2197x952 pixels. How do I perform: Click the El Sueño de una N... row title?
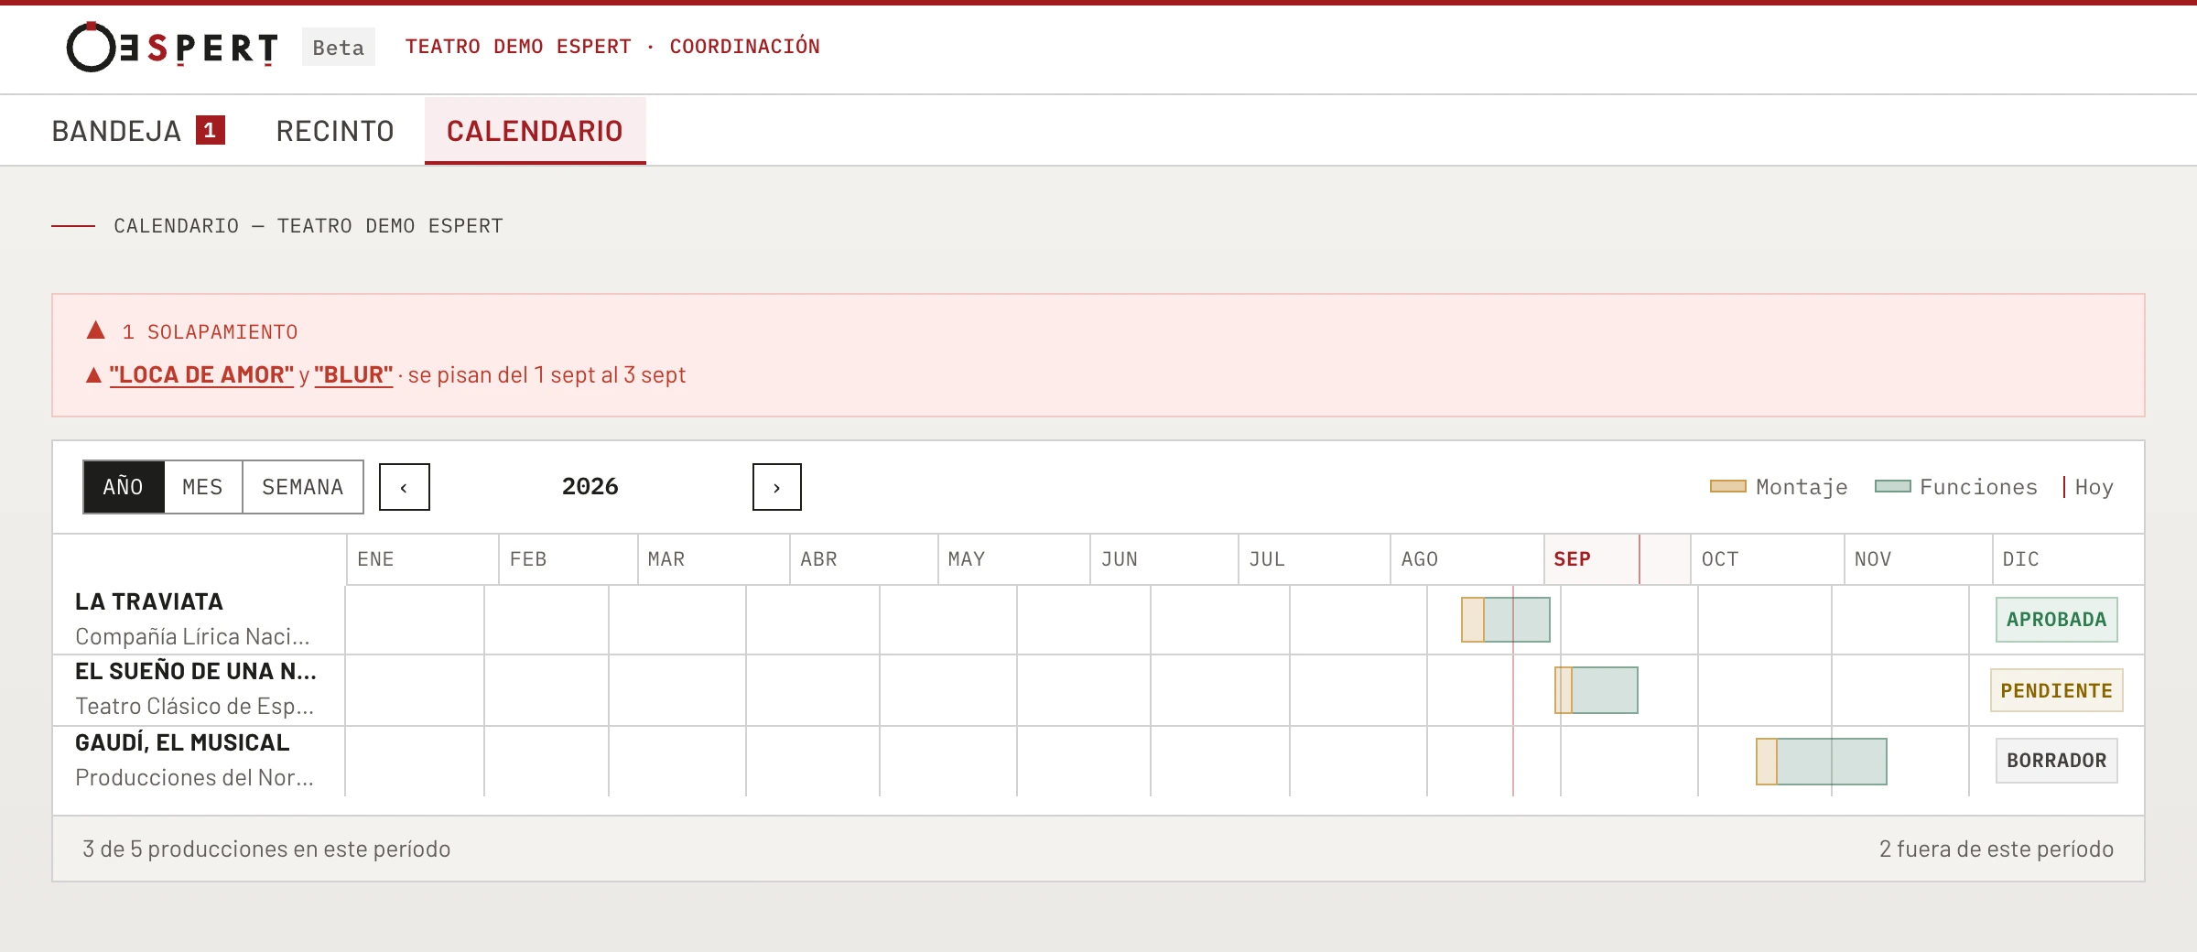[196, 671]
